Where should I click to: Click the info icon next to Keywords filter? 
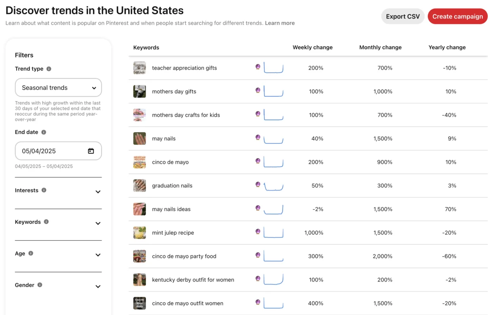coord(46,222)
